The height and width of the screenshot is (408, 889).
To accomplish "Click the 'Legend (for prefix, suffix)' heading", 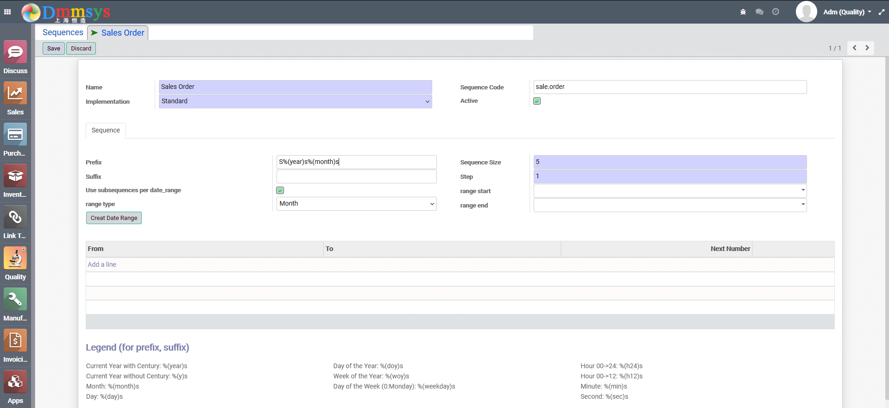I will pos(138,347).
